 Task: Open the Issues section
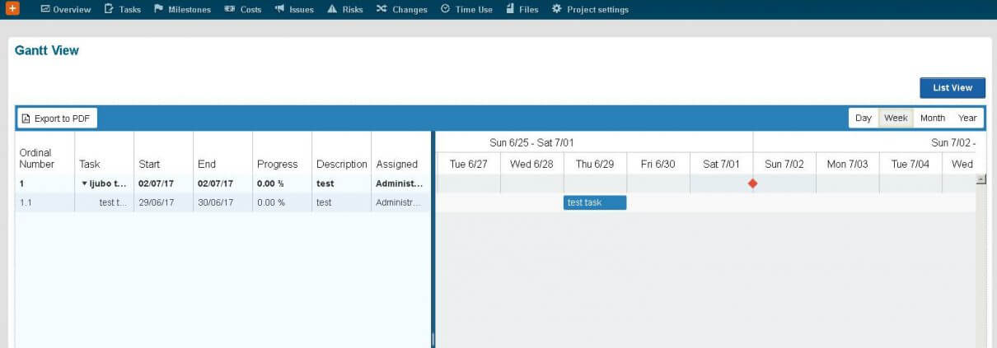pyautogui.click(x=294, y=10)
